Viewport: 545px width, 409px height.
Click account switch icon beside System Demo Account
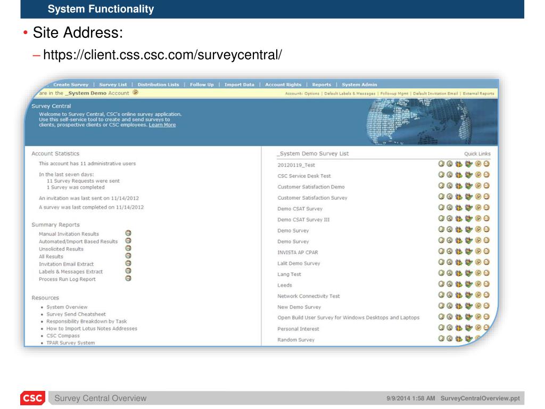[136, 93]
